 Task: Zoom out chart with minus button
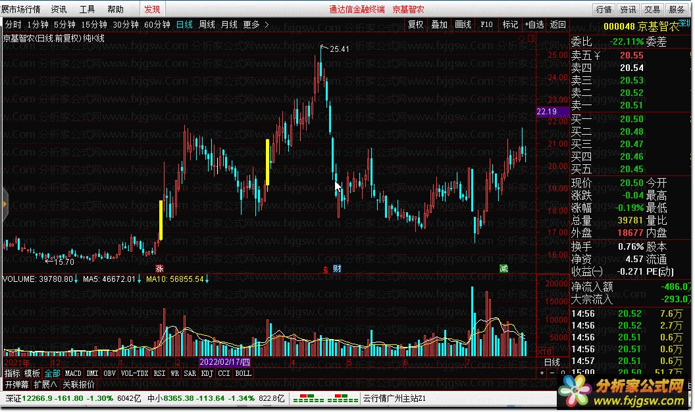[x=552, y=373]
